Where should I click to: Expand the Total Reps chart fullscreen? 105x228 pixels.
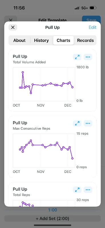(77, 190)
